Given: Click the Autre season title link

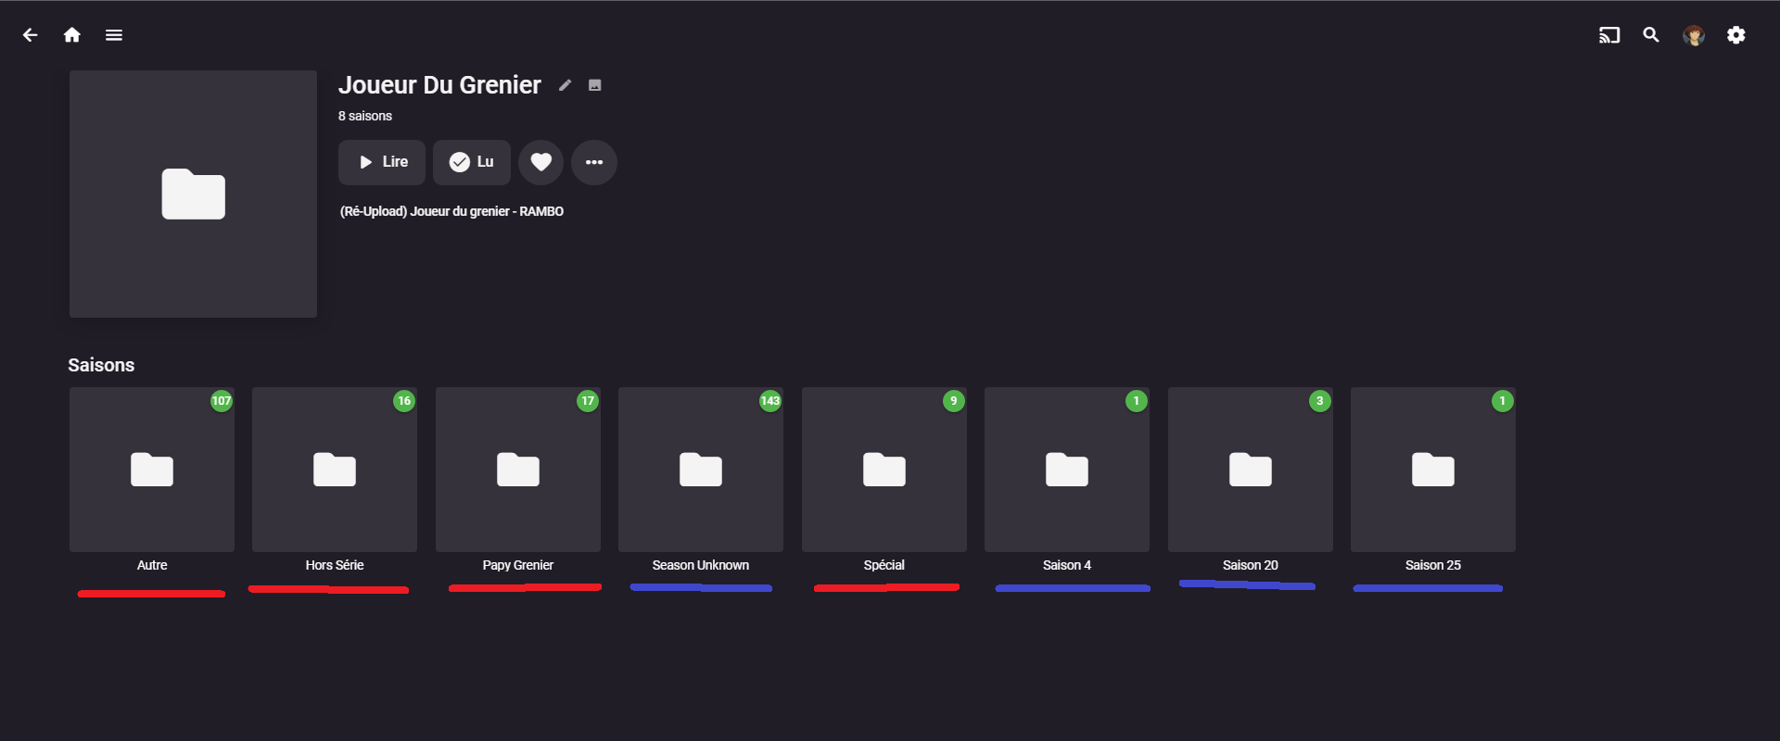Looking at the screenshot, I should click(x=152, y=565).
